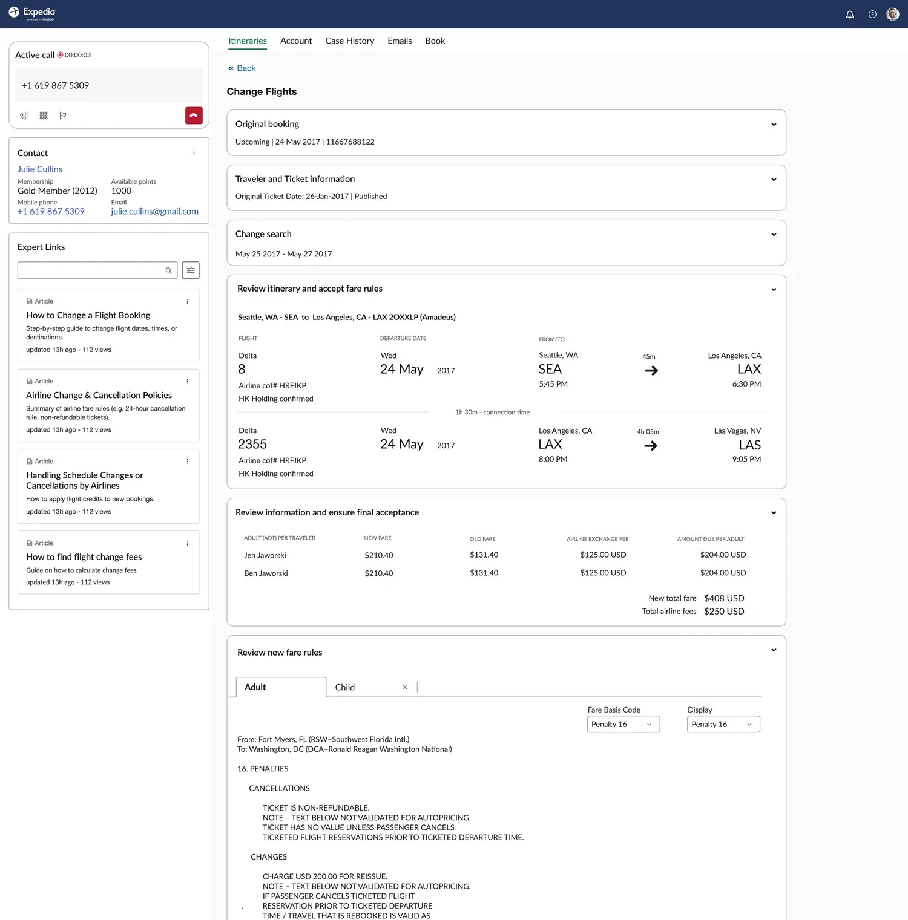
Task: Click Total airline fees $250 USD
Action: point(725,612)
